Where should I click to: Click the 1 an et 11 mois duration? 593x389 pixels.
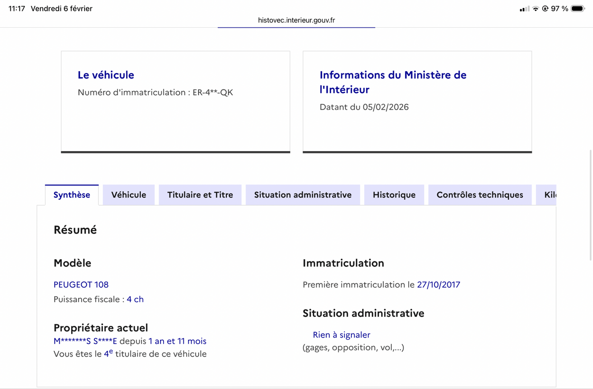tap(177, 341)
